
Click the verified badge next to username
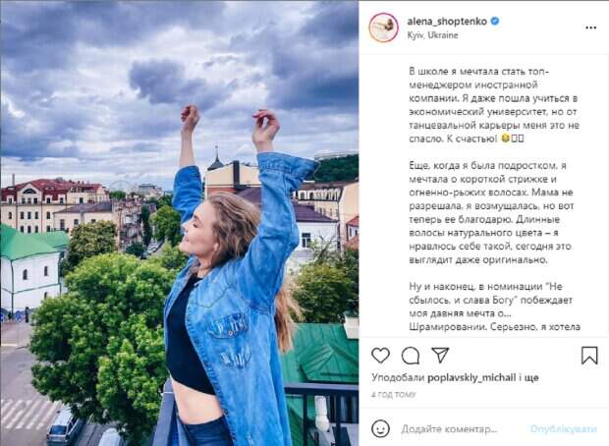495,21
